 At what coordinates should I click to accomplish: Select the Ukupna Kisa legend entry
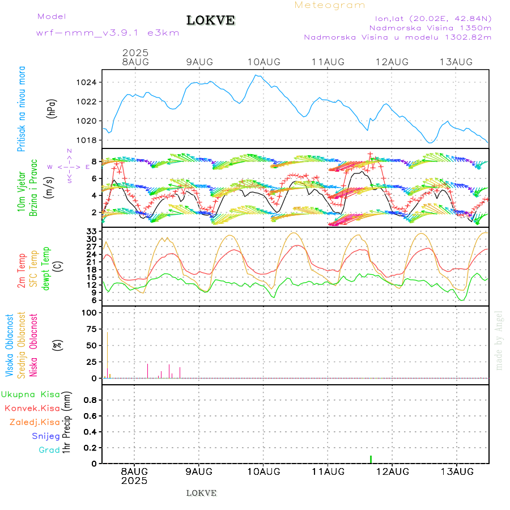click(x=31, y=394)
